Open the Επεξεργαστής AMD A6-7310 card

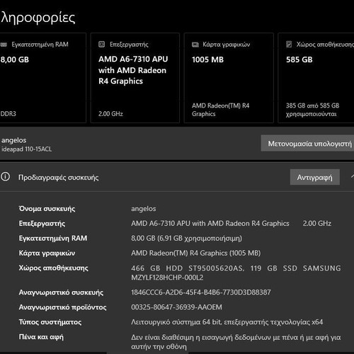(135, 78)
